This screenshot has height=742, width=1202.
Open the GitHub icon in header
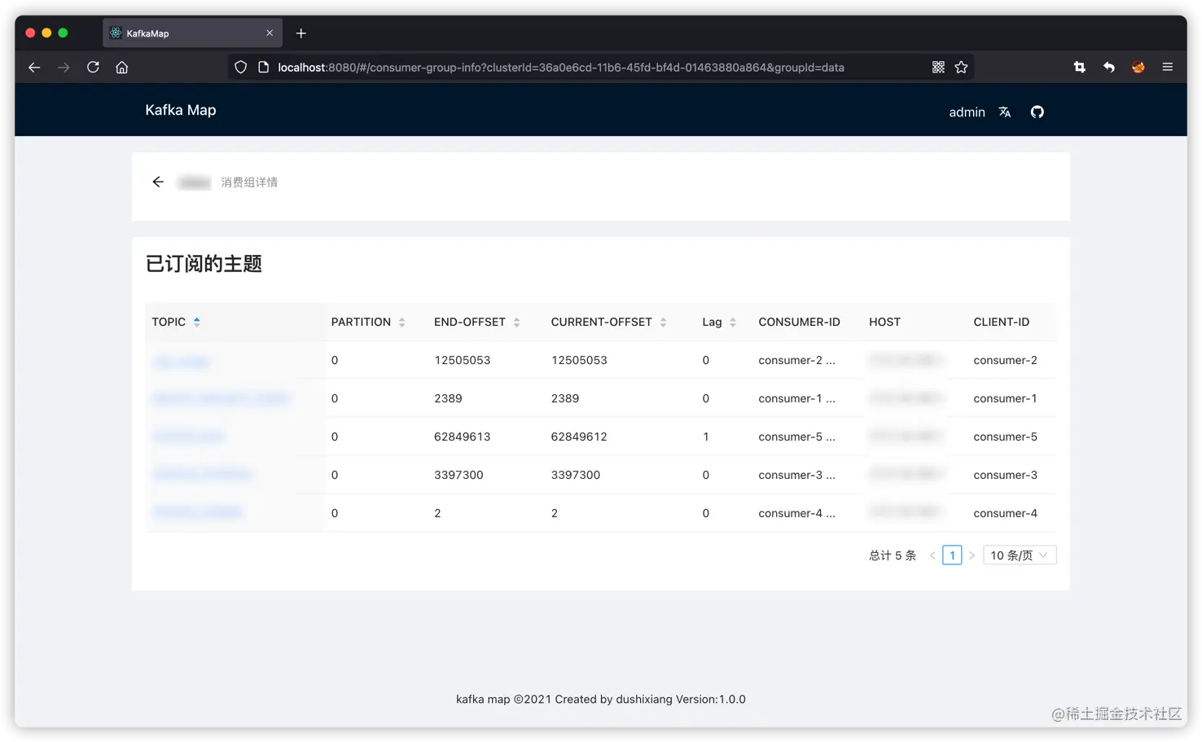(x=1037, y=112)
